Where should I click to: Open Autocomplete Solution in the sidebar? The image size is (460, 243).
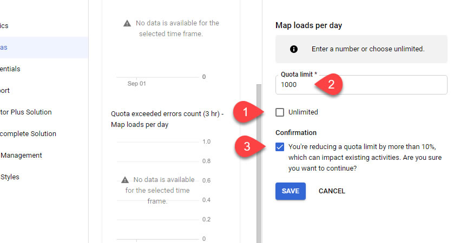28,134
